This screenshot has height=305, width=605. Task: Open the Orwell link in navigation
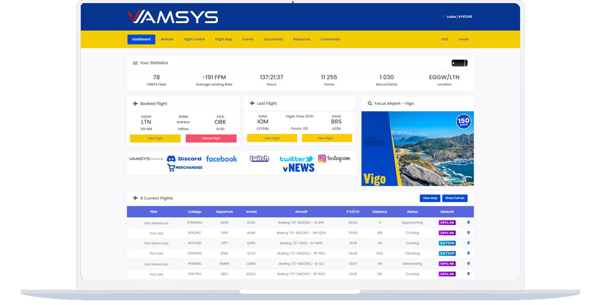coord(463,39)
